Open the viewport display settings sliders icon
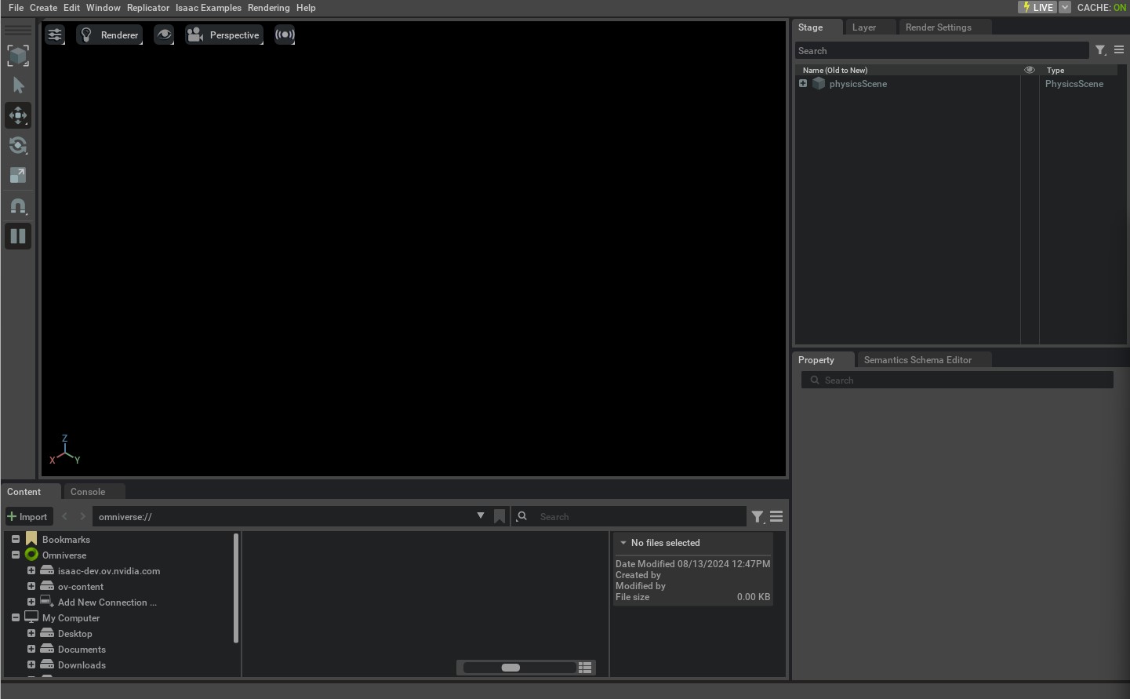This screenshot has height=699, width=1130. 54,35
